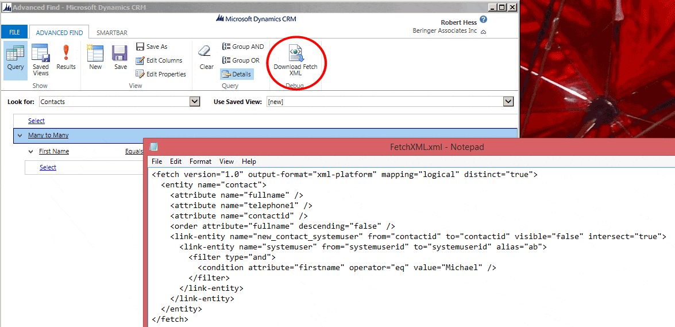Collapse the Many to Many row chevron
Image resolution: width=675 pixels, height=327 pixels.
click(20, 135)
